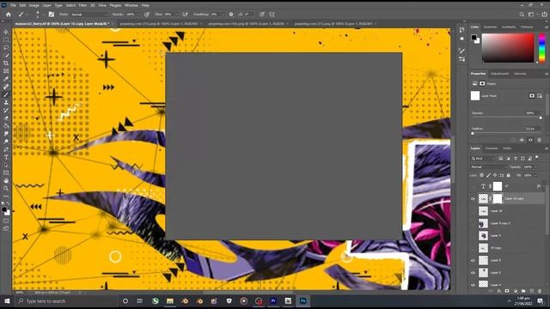Screen dimensions: 550x309
Task: Toggle visibility of the 47 text layer
Action: tap(473, 186)
